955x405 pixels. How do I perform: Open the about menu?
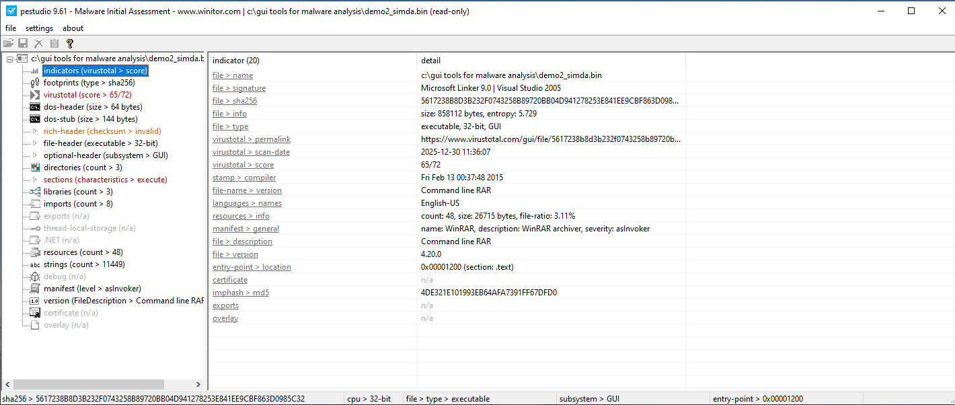[73, 28]
